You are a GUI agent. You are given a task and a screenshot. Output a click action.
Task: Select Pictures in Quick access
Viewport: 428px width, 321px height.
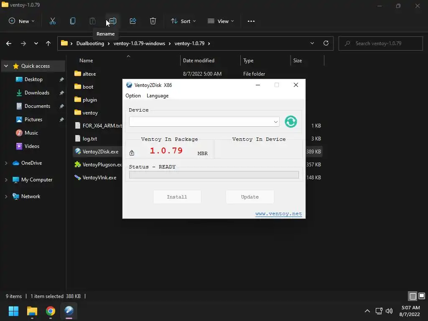coord(33,120)
